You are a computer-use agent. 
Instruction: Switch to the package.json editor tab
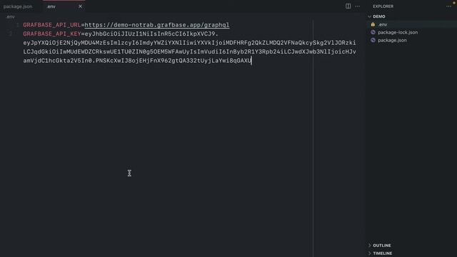point(18,6)
